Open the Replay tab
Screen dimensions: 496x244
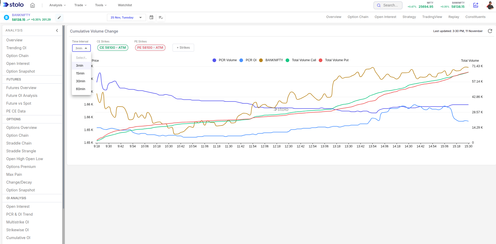(x=453, y=17)
